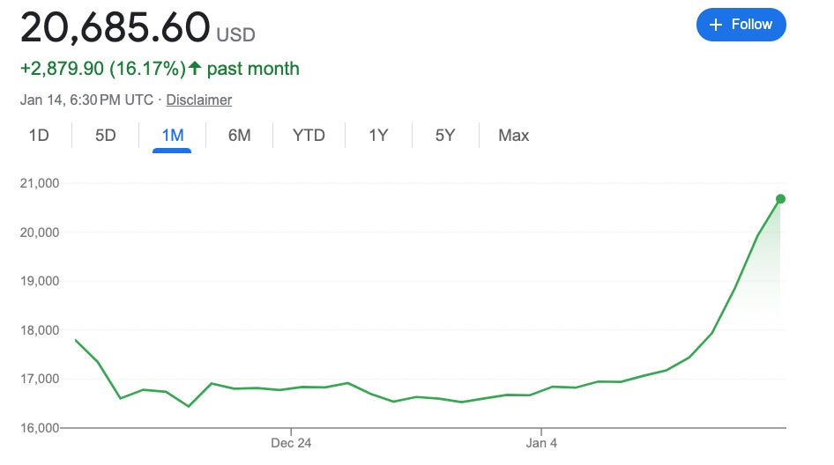Select the 1Y time range

(378, 136)
